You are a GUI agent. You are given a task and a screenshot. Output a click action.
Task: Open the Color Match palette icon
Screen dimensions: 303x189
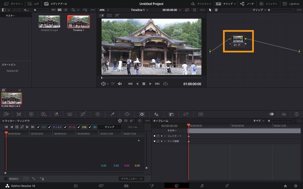(x=19, y=114)
